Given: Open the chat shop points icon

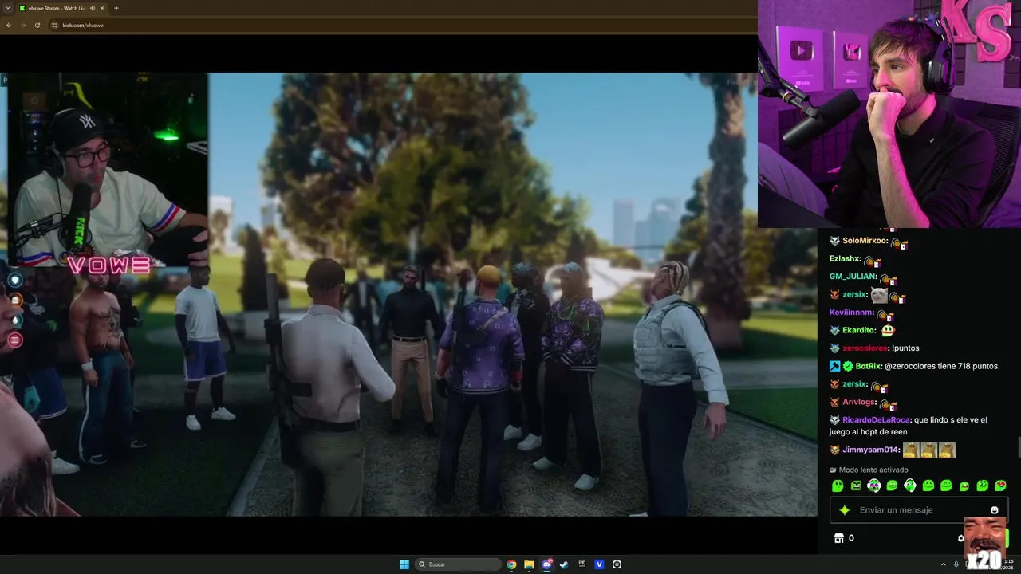Looking at the screenshot, I should (839, 538).
